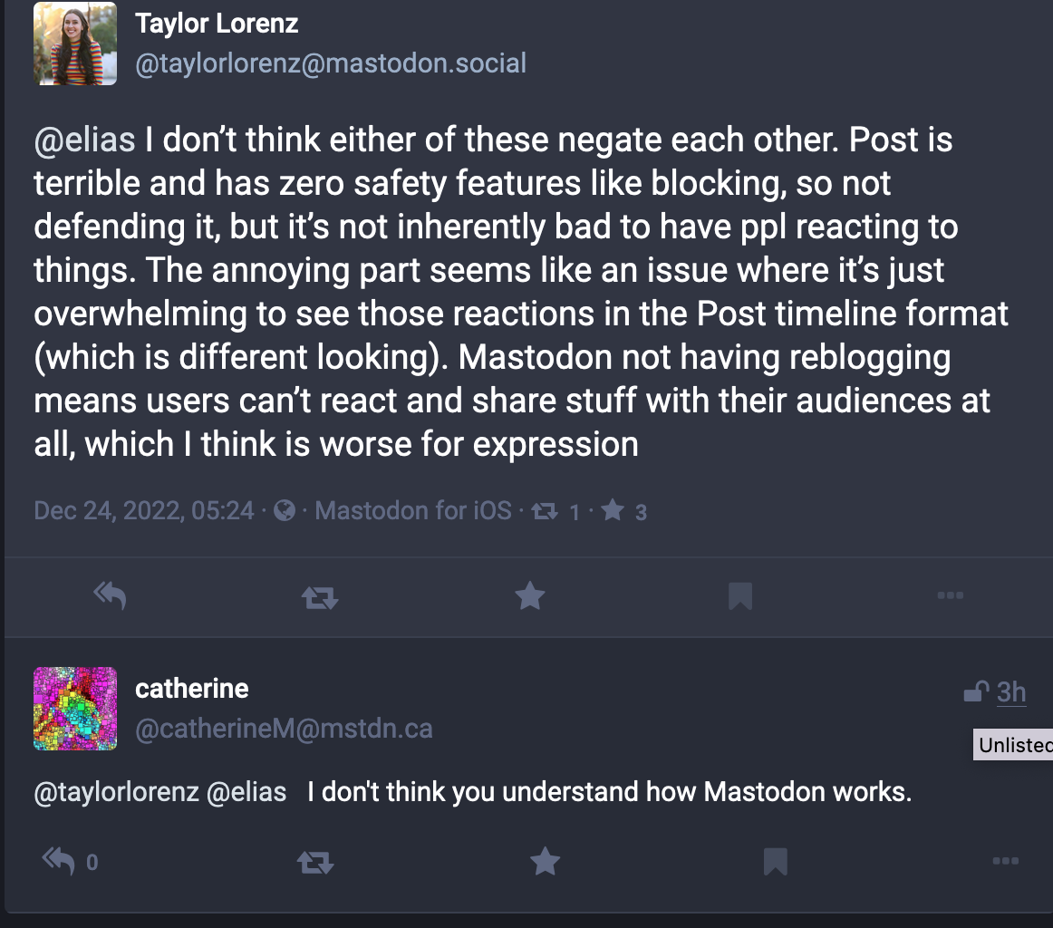
Task: Bookmark Taylor Lorenz's post
Action: pyautogui.click(x=740, y=595)
